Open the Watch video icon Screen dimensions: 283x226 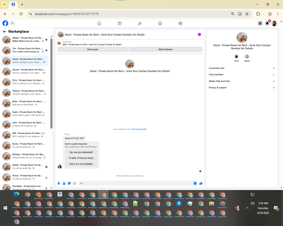tap(119, 23)
